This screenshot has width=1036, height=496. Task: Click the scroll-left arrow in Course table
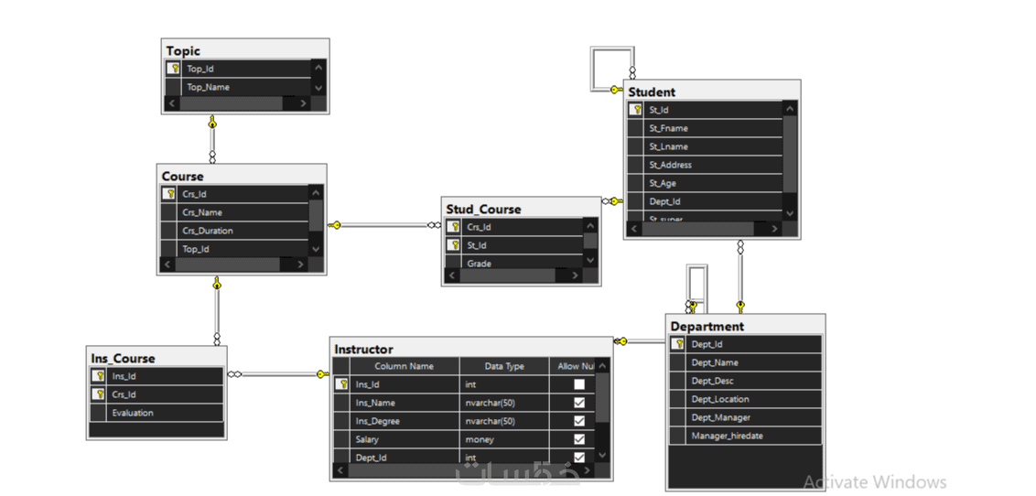168,264
